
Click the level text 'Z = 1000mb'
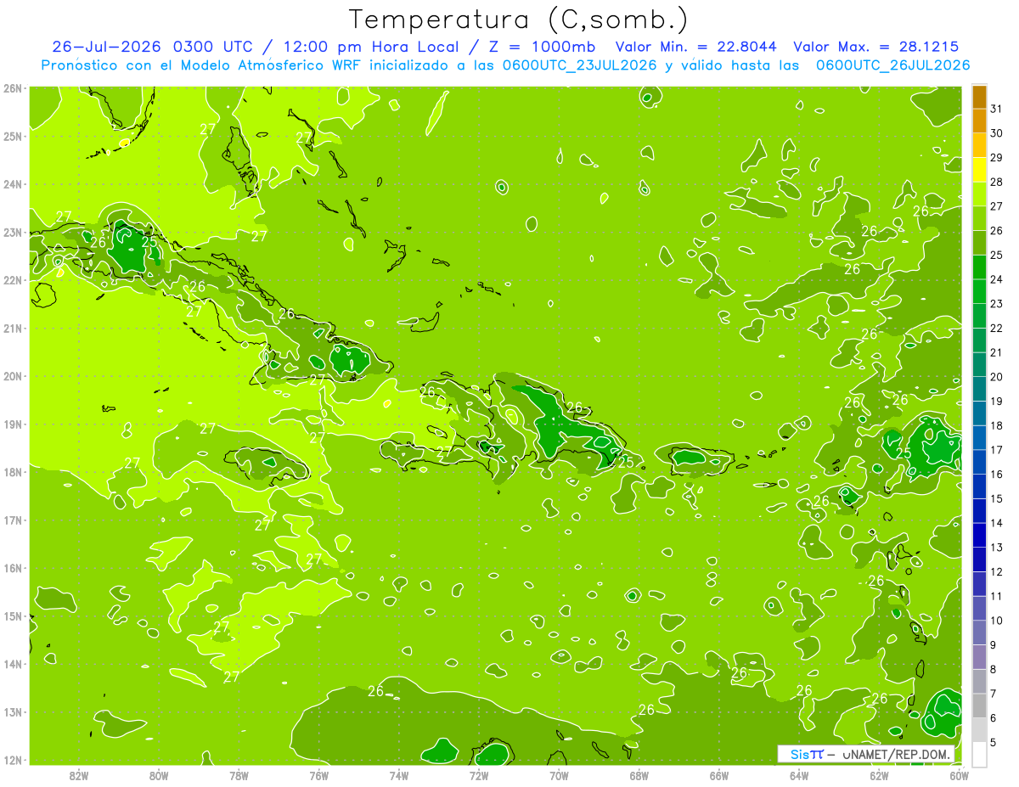coord(542,46)
